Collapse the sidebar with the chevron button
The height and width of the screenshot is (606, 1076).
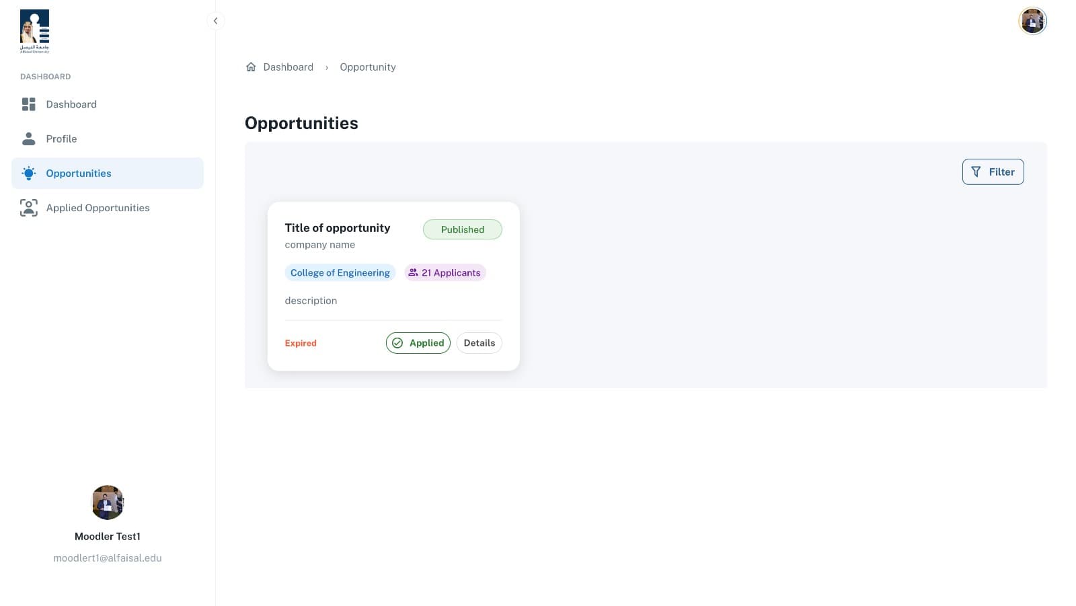click(215, 21)
